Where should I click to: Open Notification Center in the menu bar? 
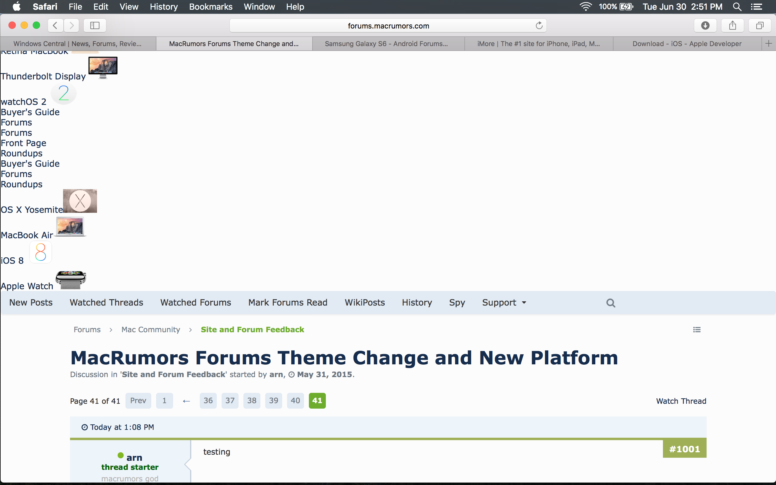tap(756, 7)
